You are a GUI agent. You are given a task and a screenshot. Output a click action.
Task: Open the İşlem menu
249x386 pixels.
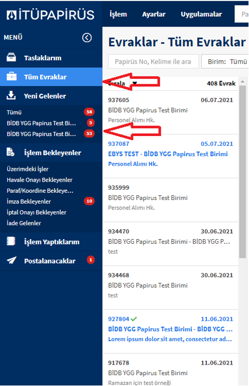(x=118, y=14)
